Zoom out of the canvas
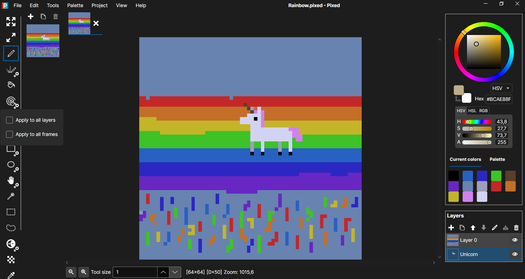The image size is (525, 279). 71,272
